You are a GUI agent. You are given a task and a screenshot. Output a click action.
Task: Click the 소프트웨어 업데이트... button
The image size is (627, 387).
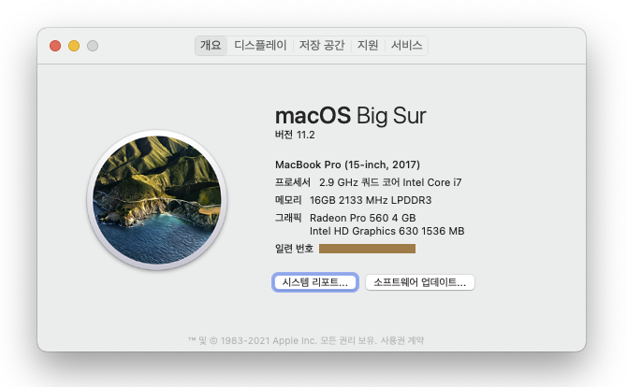[420, 282]
